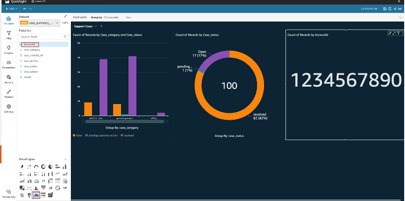The height and width of the screenshot is (201, 405).
Task: Expand the Field wells chevron
Action: [x=400, y=17]
